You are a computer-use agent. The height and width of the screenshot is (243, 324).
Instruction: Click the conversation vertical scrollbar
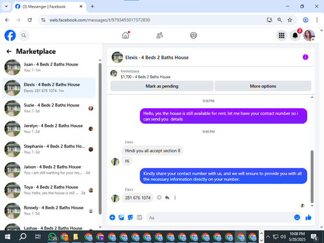click(312, 176)
